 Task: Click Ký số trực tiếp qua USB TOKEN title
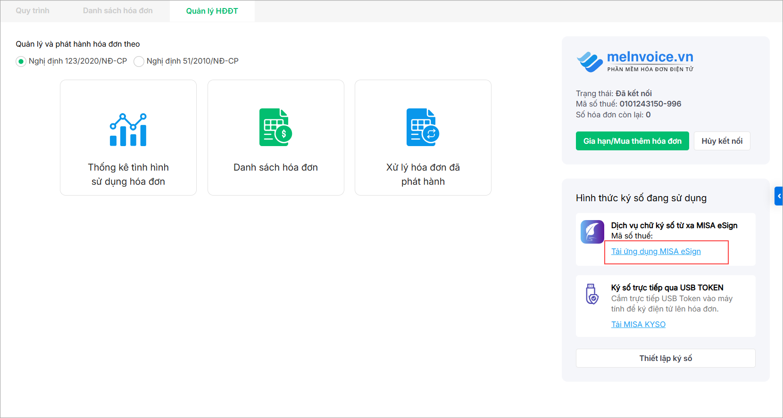tap(667, 287)
